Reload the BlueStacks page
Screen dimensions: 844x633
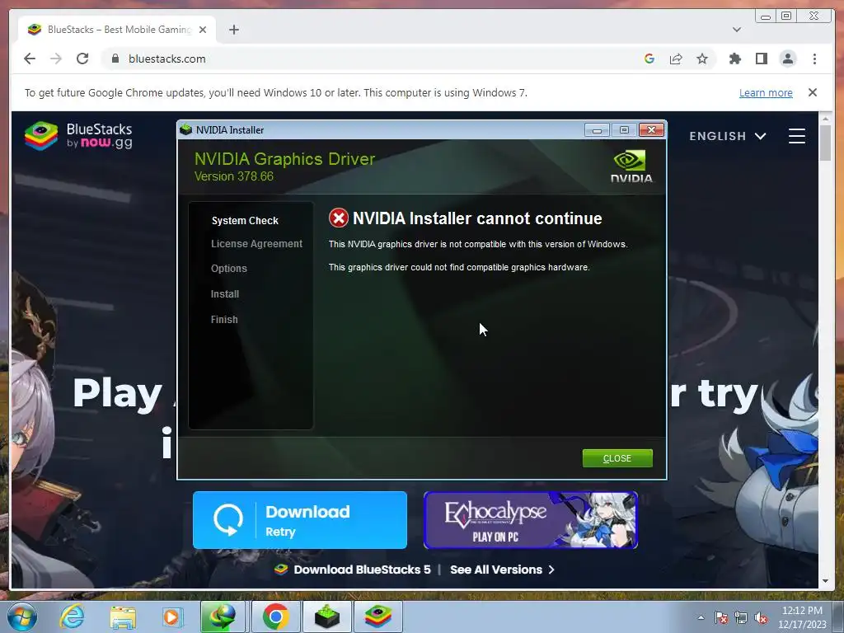(x=82, y=59)
